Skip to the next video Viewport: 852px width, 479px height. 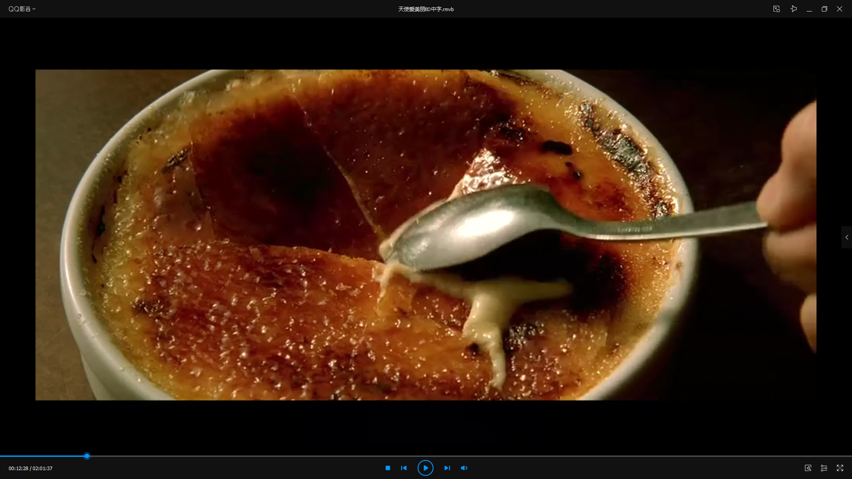447,468
